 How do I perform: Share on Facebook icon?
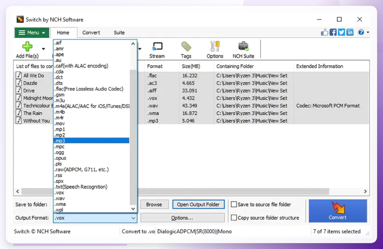(333, 32)
